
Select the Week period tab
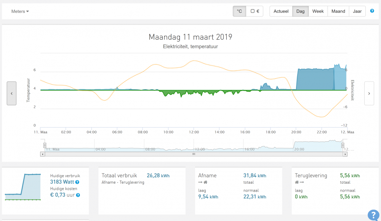click(318, 11)
